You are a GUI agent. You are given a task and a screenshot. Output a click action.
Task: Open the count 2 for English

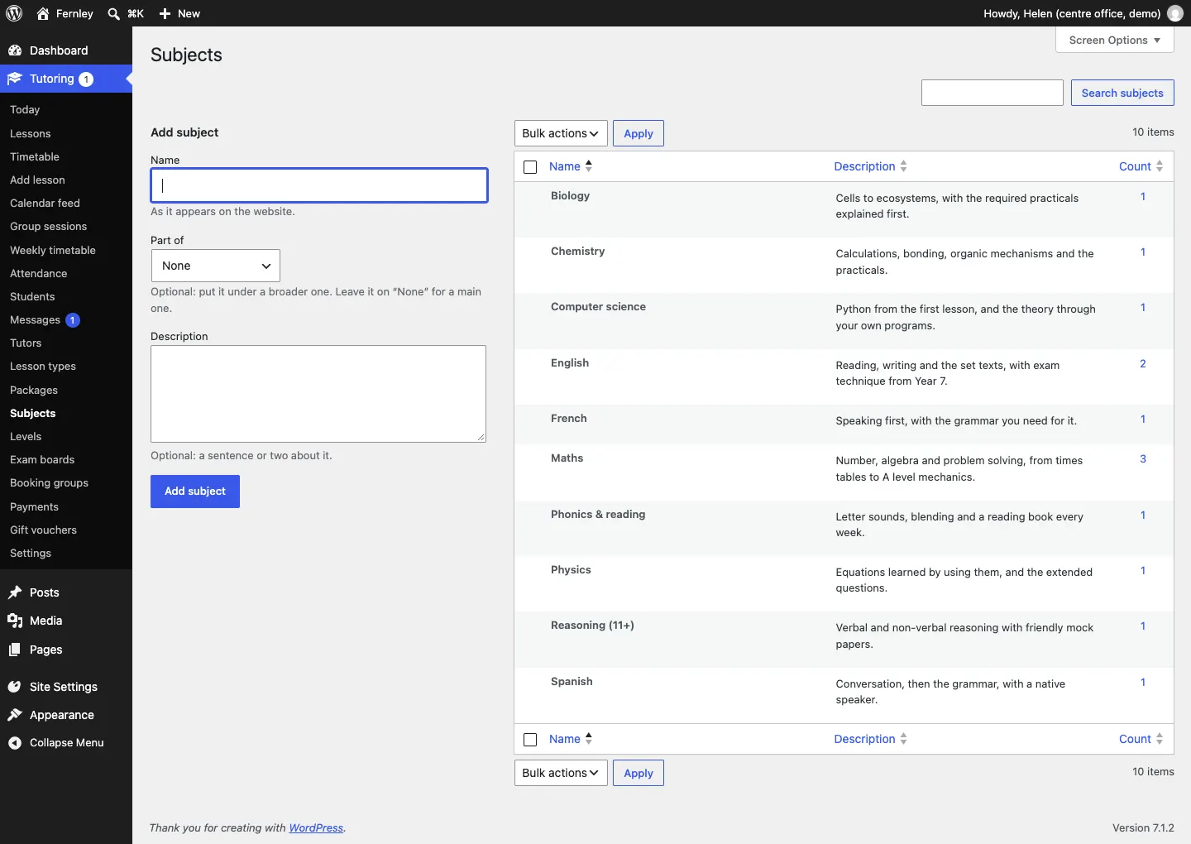1143,363
